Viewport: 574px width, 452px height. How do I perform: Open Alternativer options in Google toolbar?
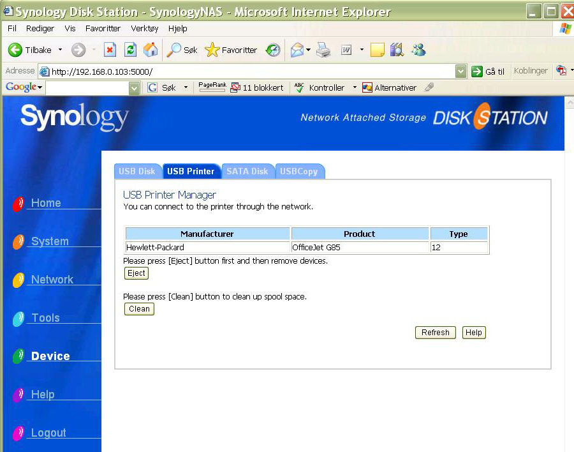pyautogui.click(x=389, y=87)
